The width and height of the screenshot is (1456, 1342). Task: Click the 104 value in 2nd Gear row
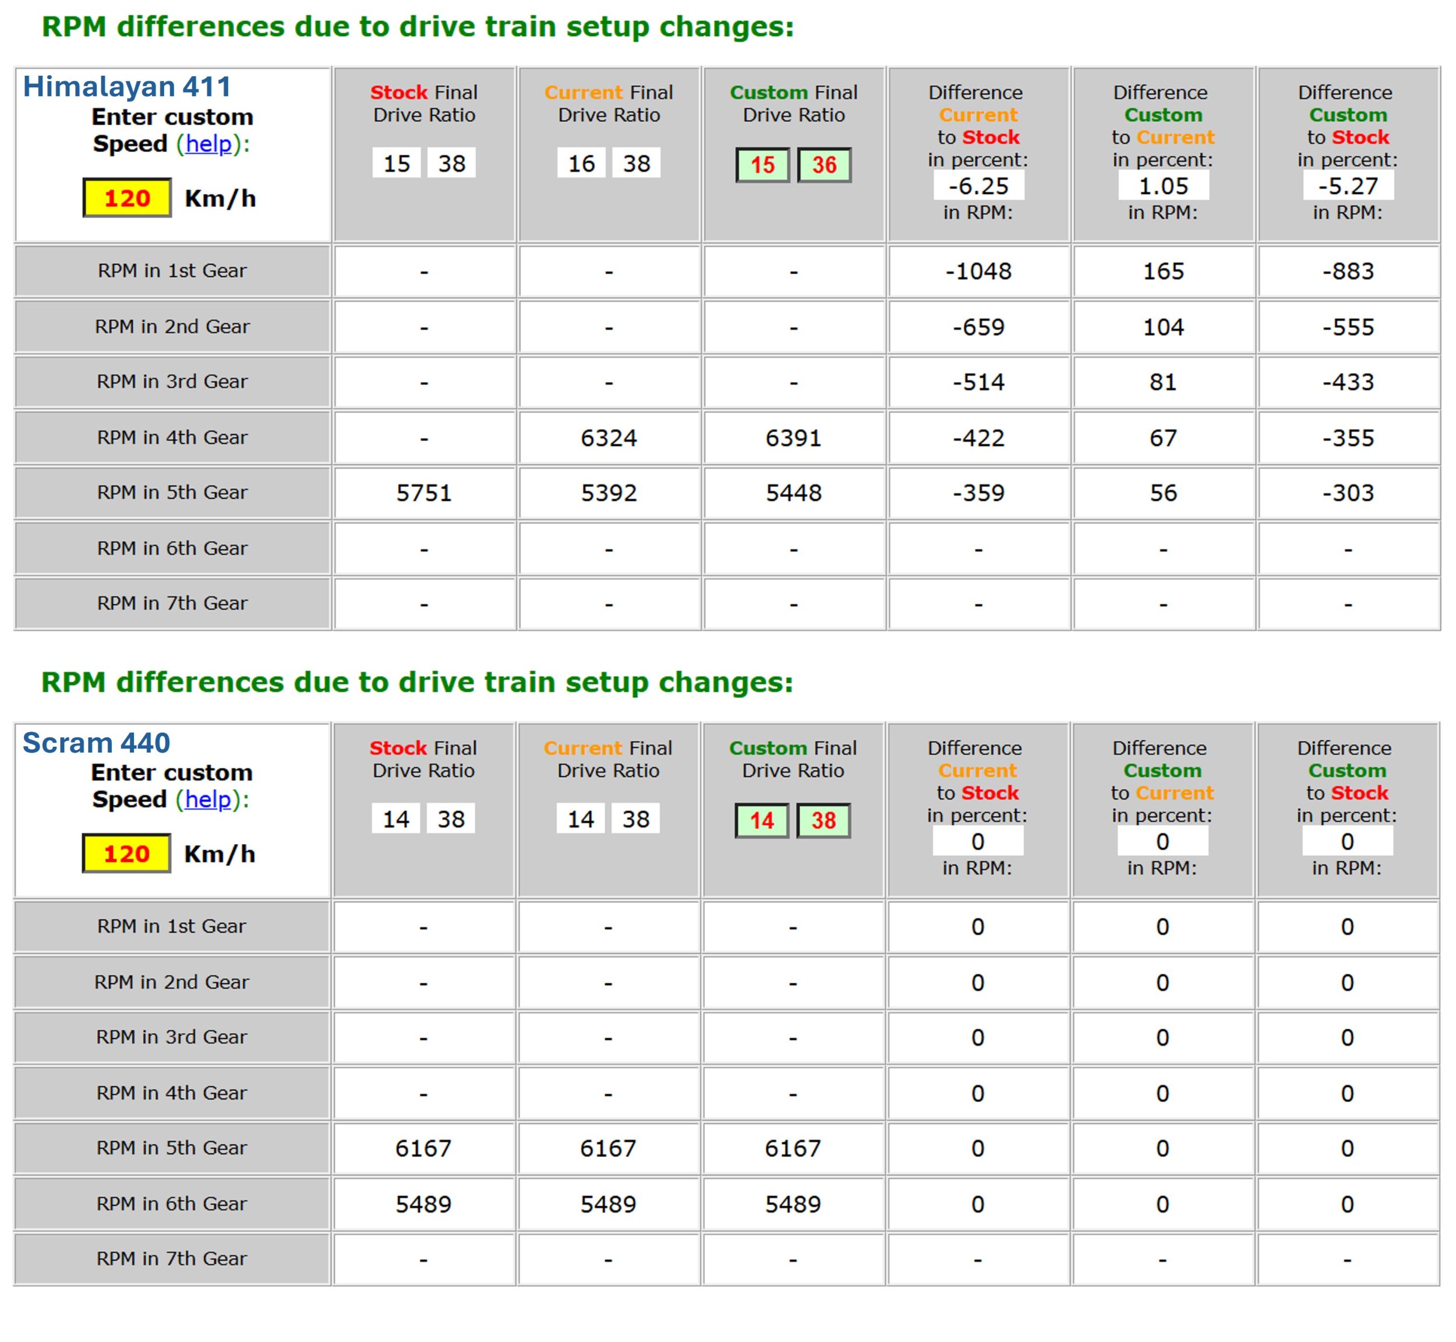click(x=1164, y=327)
